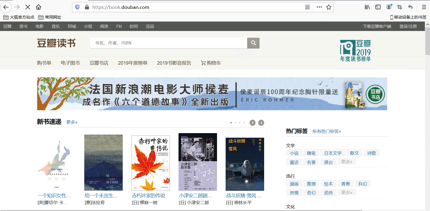Image resolution: width=430 pixels, height=211 pixels.
Task: Show previous new books with left arrow
Action: (253, 123)
